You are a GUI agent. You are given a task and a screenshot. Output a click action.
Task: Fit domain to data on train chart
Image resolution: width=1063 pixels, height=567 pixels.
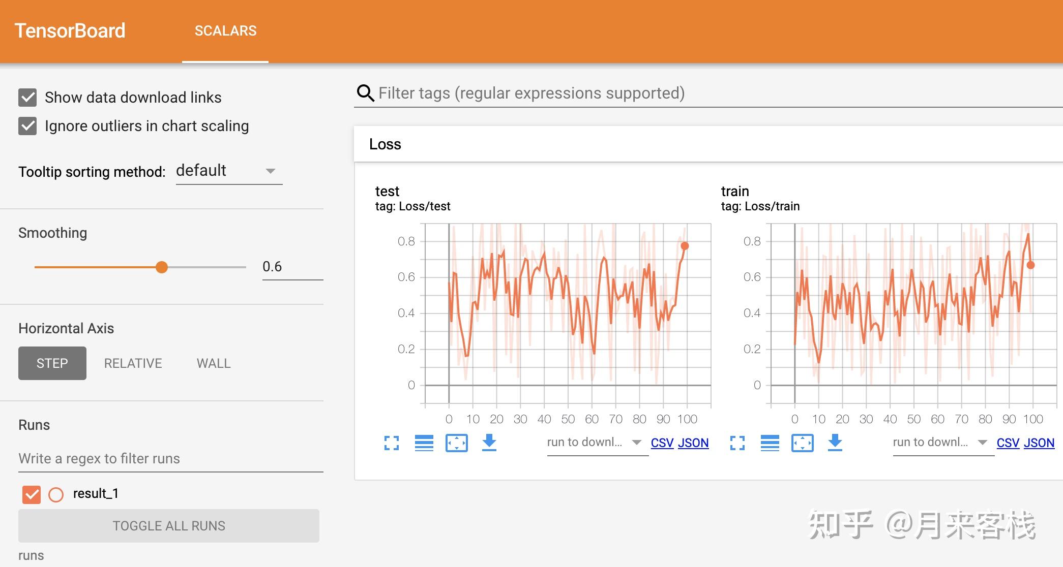pyautogui.click(x=802, y=443)
